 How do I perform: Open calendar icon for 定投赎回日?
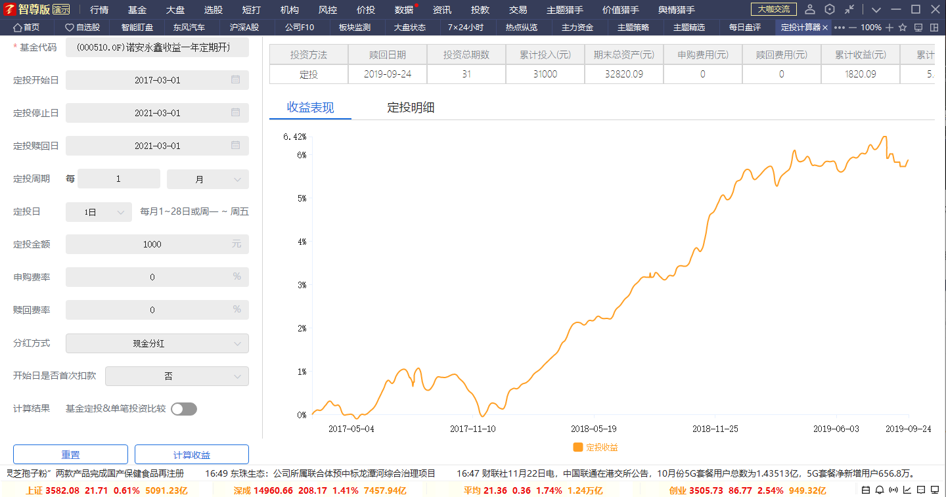(235, 146)
